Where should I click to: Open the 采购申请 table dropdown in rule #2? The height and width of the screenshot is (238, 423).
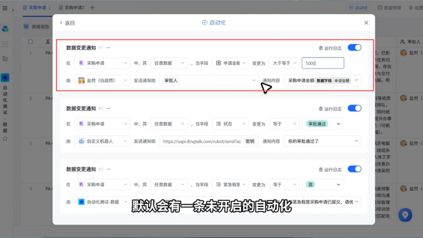point(102,124)
